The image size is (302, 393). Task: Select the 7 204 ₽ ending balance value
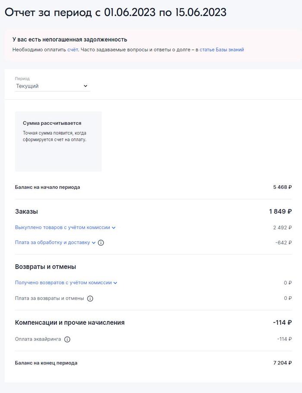click(282, 363)
